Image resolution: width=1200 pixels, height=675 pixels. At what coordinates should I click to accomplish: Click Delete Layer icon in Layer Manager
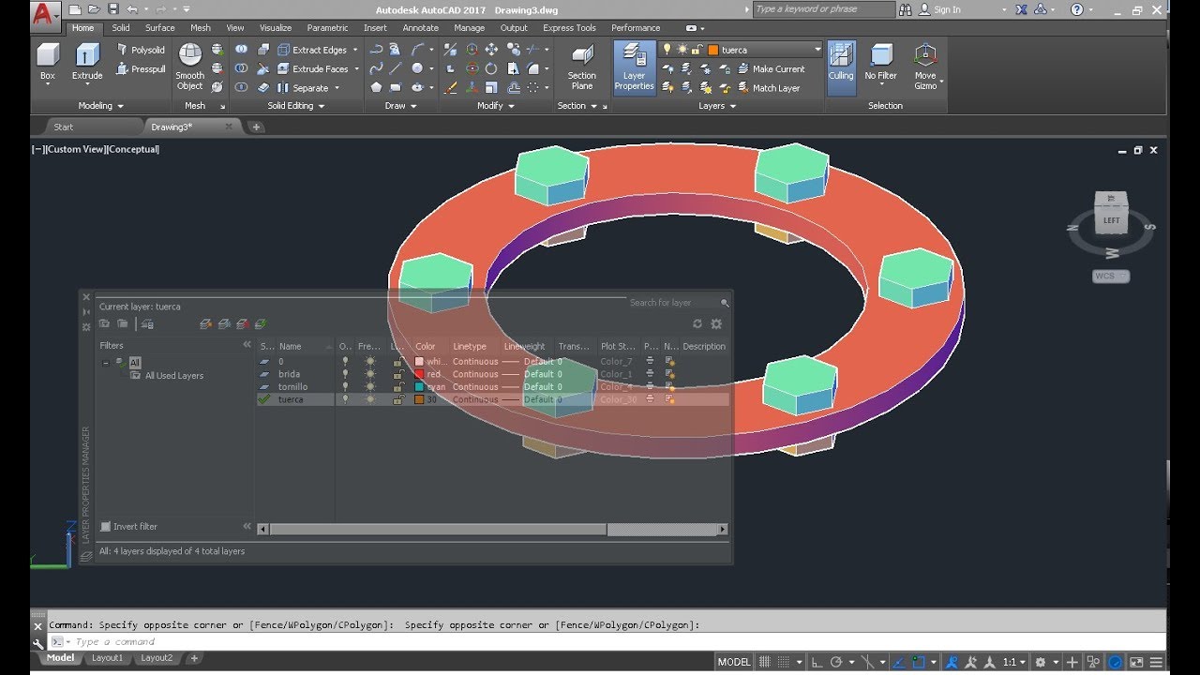pyautogui.click(x=242, y=323)
